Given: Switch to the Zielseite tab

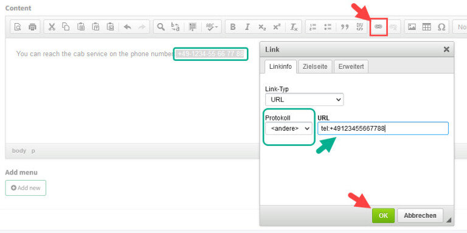Looking at the screenshot, I should pyautogui.click(x=315, y=67).
